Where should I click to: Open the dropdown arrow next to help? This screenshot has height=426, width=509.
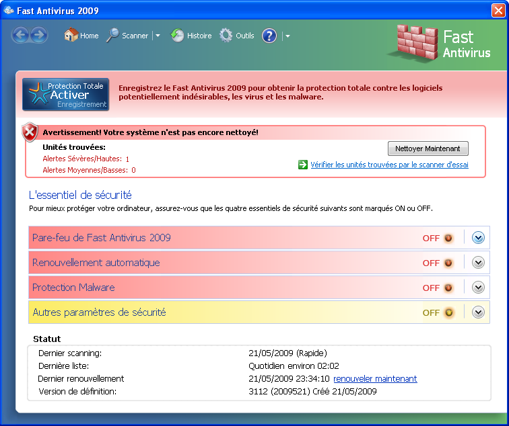click(287, 36)
